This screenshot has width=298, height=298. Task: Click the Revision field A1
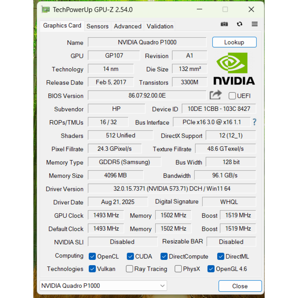point(190,55)
